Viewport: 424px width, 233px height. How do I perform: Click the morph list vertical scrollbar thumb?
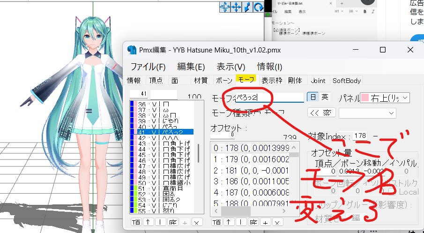[x=198, y=153]
